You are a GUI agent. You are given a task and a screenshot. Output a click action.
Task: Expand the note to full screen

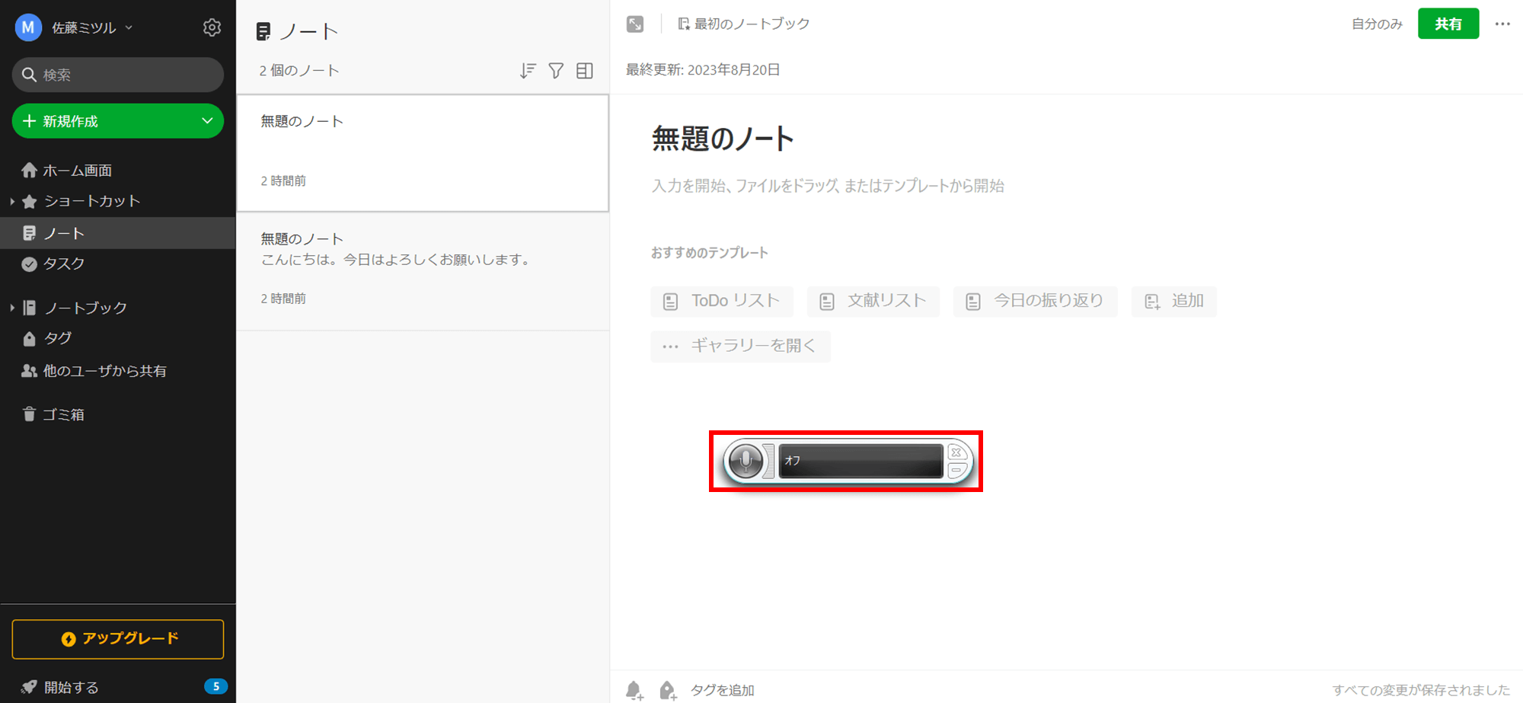coord(635,24)
